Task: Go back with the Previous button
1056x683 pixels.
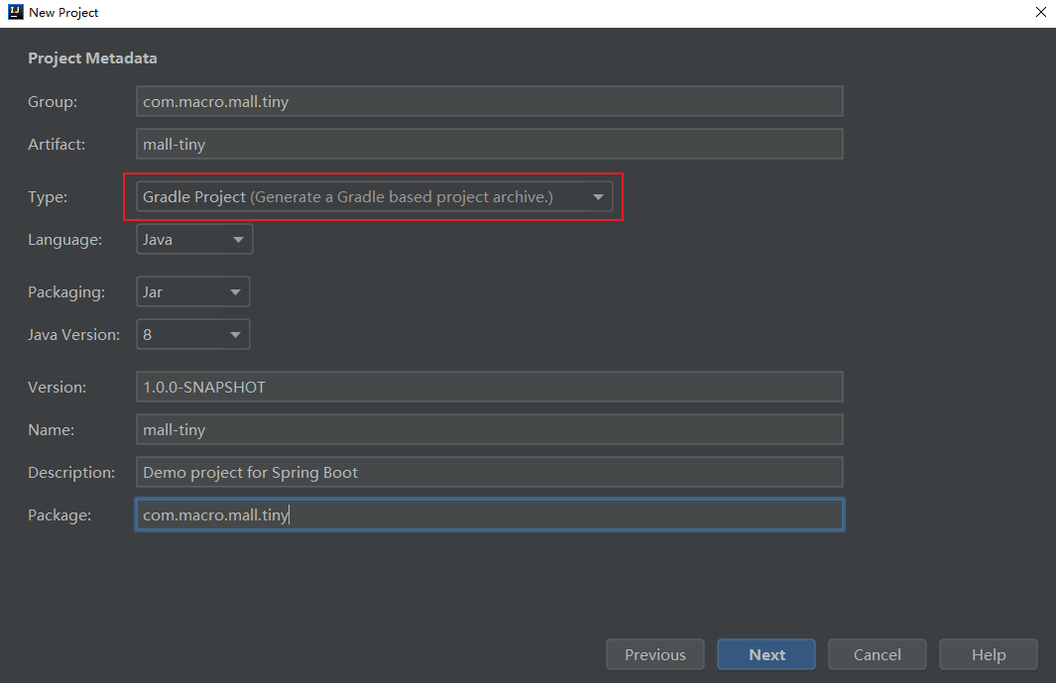Action: pos(655,655)
